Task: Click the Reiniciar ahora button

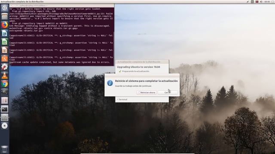Action: tap(147, 92)
